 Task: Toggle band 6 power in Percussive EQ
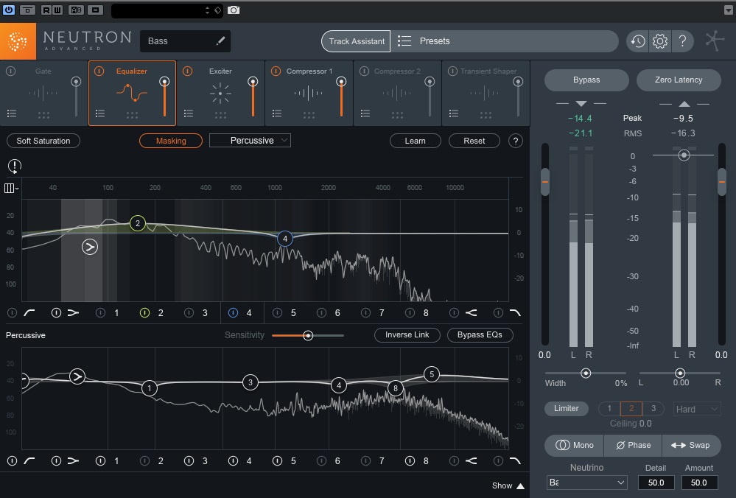[x=321, y=461]
